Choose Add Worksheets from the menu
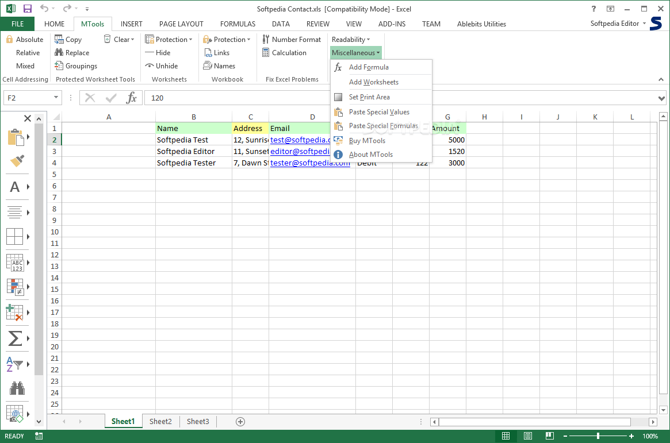Viewport: 670px width, 443px height. [381, 82]
